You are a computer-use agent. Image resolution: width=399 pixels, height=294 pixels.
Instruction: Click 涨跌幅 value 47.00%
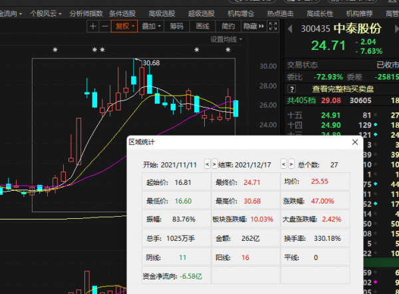click(x=323, y=201)
